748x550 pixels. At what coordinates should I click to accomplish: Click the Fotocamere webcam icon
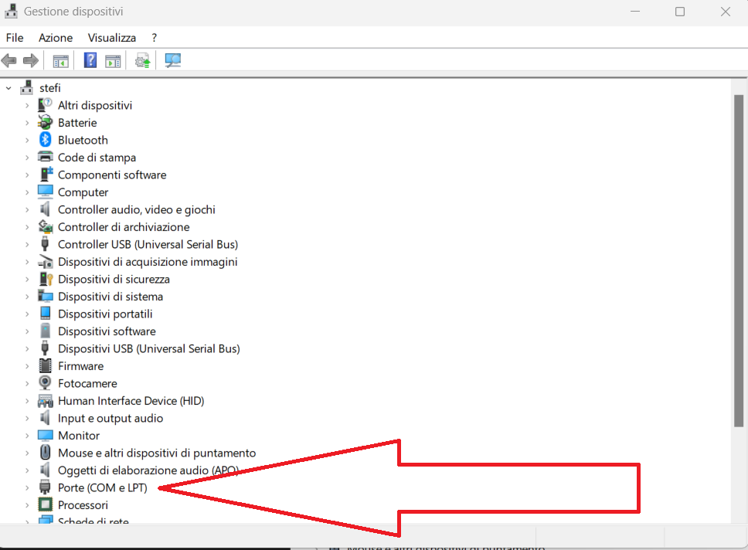pyautogui.click(x=46, y=383)
